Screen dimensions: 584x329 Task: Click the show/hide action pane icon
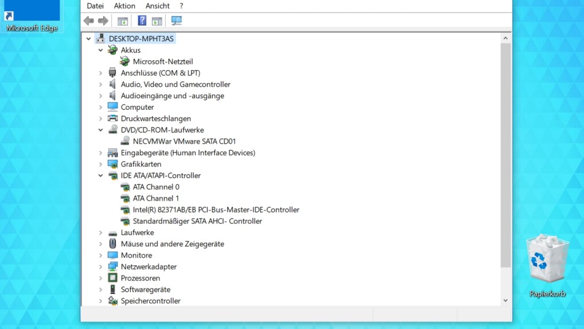157,21
